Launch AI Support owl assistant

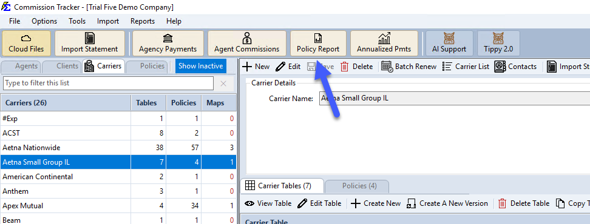[449, 43]
